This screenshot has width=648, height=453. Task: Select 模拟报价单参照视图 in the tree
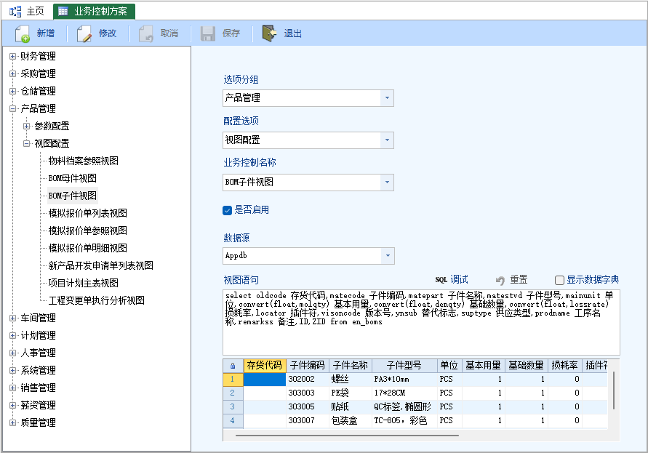click(x=87, y=230)
